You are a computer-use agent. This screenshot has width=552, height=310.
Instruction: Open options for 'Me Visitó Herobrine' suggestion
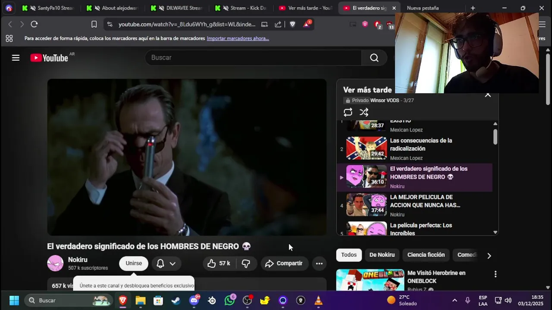pos(495,274)
